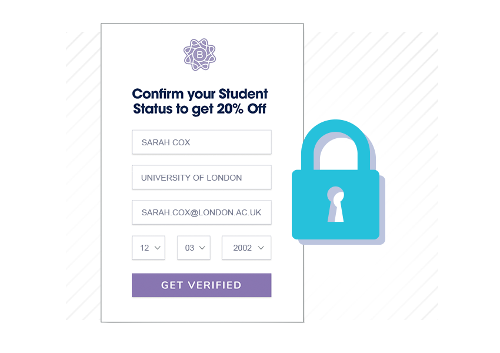Click the white keyhole on the padlock
The image size is (500, 353).
pyautogui.click(x=336, y=204)
